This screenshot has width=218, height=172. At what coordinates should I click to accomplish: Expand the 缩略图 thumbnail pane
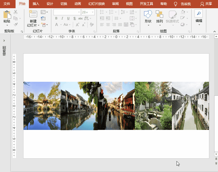4,40
